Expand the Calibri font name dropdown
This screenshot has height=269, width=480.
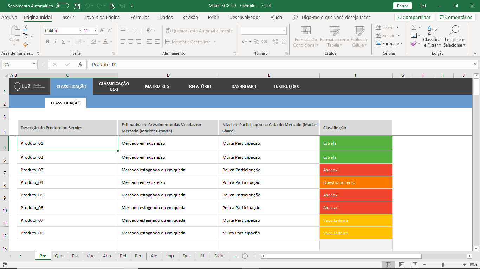[x=80, y=31]
